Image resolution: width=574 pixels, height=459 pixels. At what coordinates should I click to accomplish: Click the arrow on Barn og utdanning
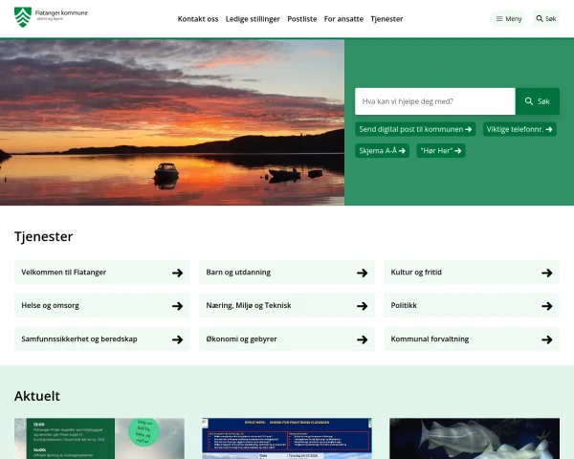363,273
